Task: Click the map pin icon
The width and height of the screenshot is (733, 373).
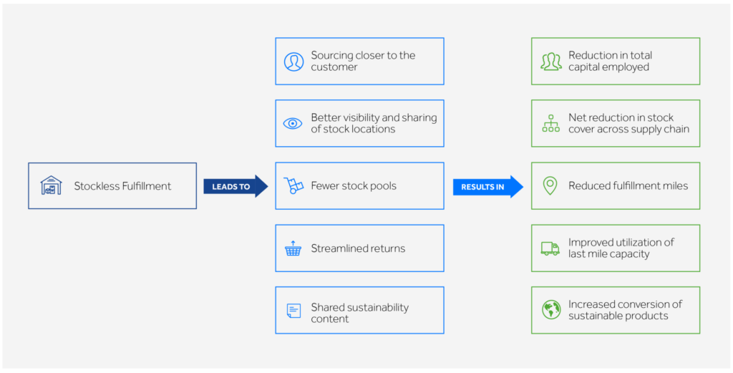Action: pyautogui.click(x=550, y=186)
